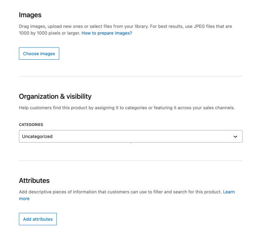This screenshot has width=264, height=234.
Task: Click the Choose images button
Action: [x=39, y=54]
